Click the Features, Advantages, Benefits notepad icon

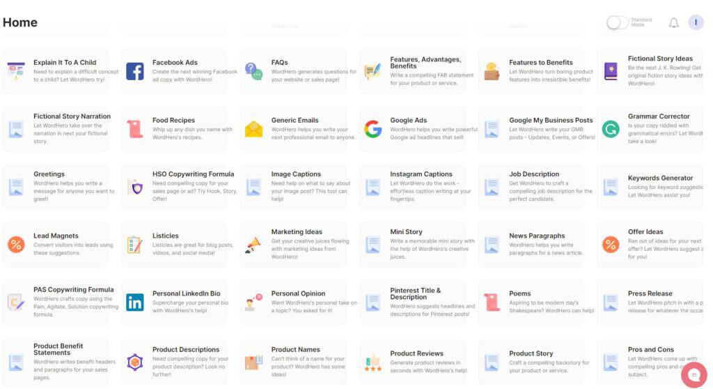(373, 72)
